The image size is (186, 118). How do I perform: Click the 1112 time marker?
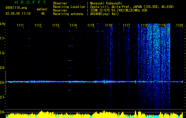coord(38,25)
